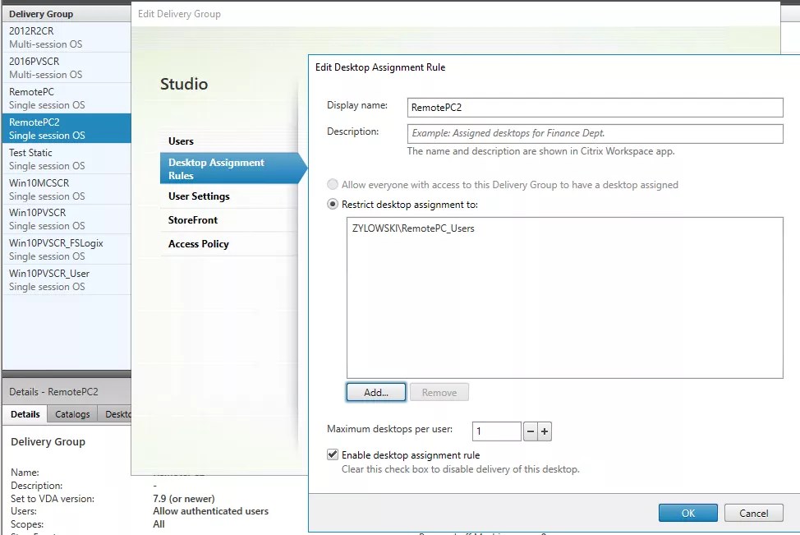Select the Win10PVSCR_User delivery group

point(67,279)
